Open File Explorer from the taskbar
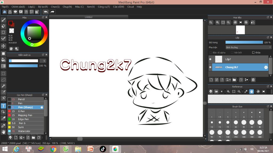Viewport: 273px width, 153px height. click(78, 149)
